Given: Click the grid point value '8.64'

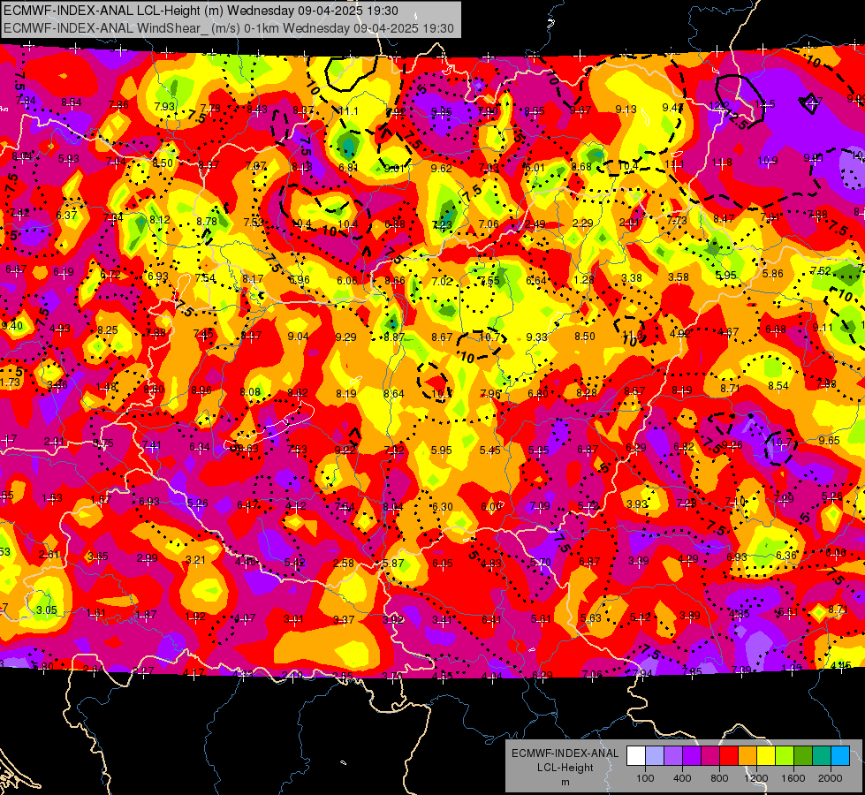Looking at the screenshot, I should [x=394, y=393].
